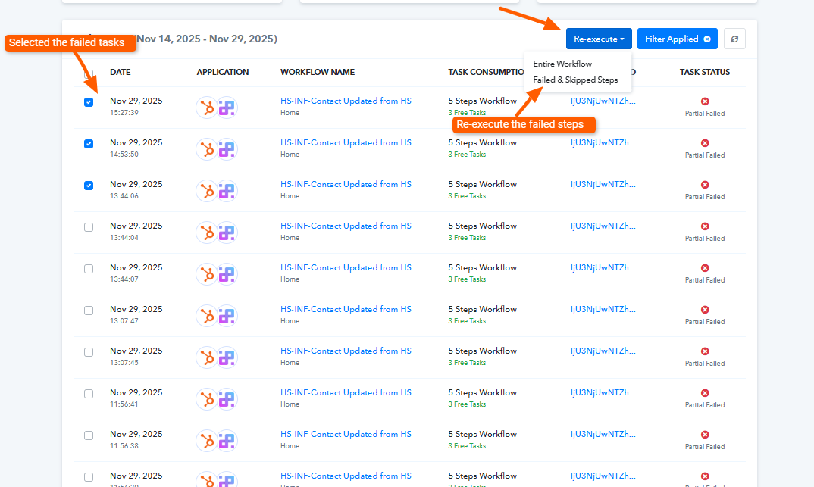Click the Filter Applied button
The width and height of the screenshot is (814, 487).
[672, 39]
